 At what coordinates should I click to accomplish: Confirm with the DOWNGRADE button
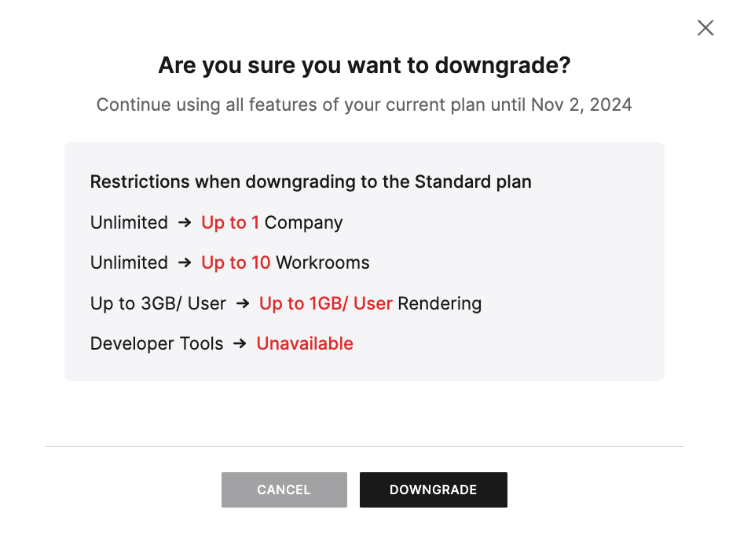[x=433, y=489]
